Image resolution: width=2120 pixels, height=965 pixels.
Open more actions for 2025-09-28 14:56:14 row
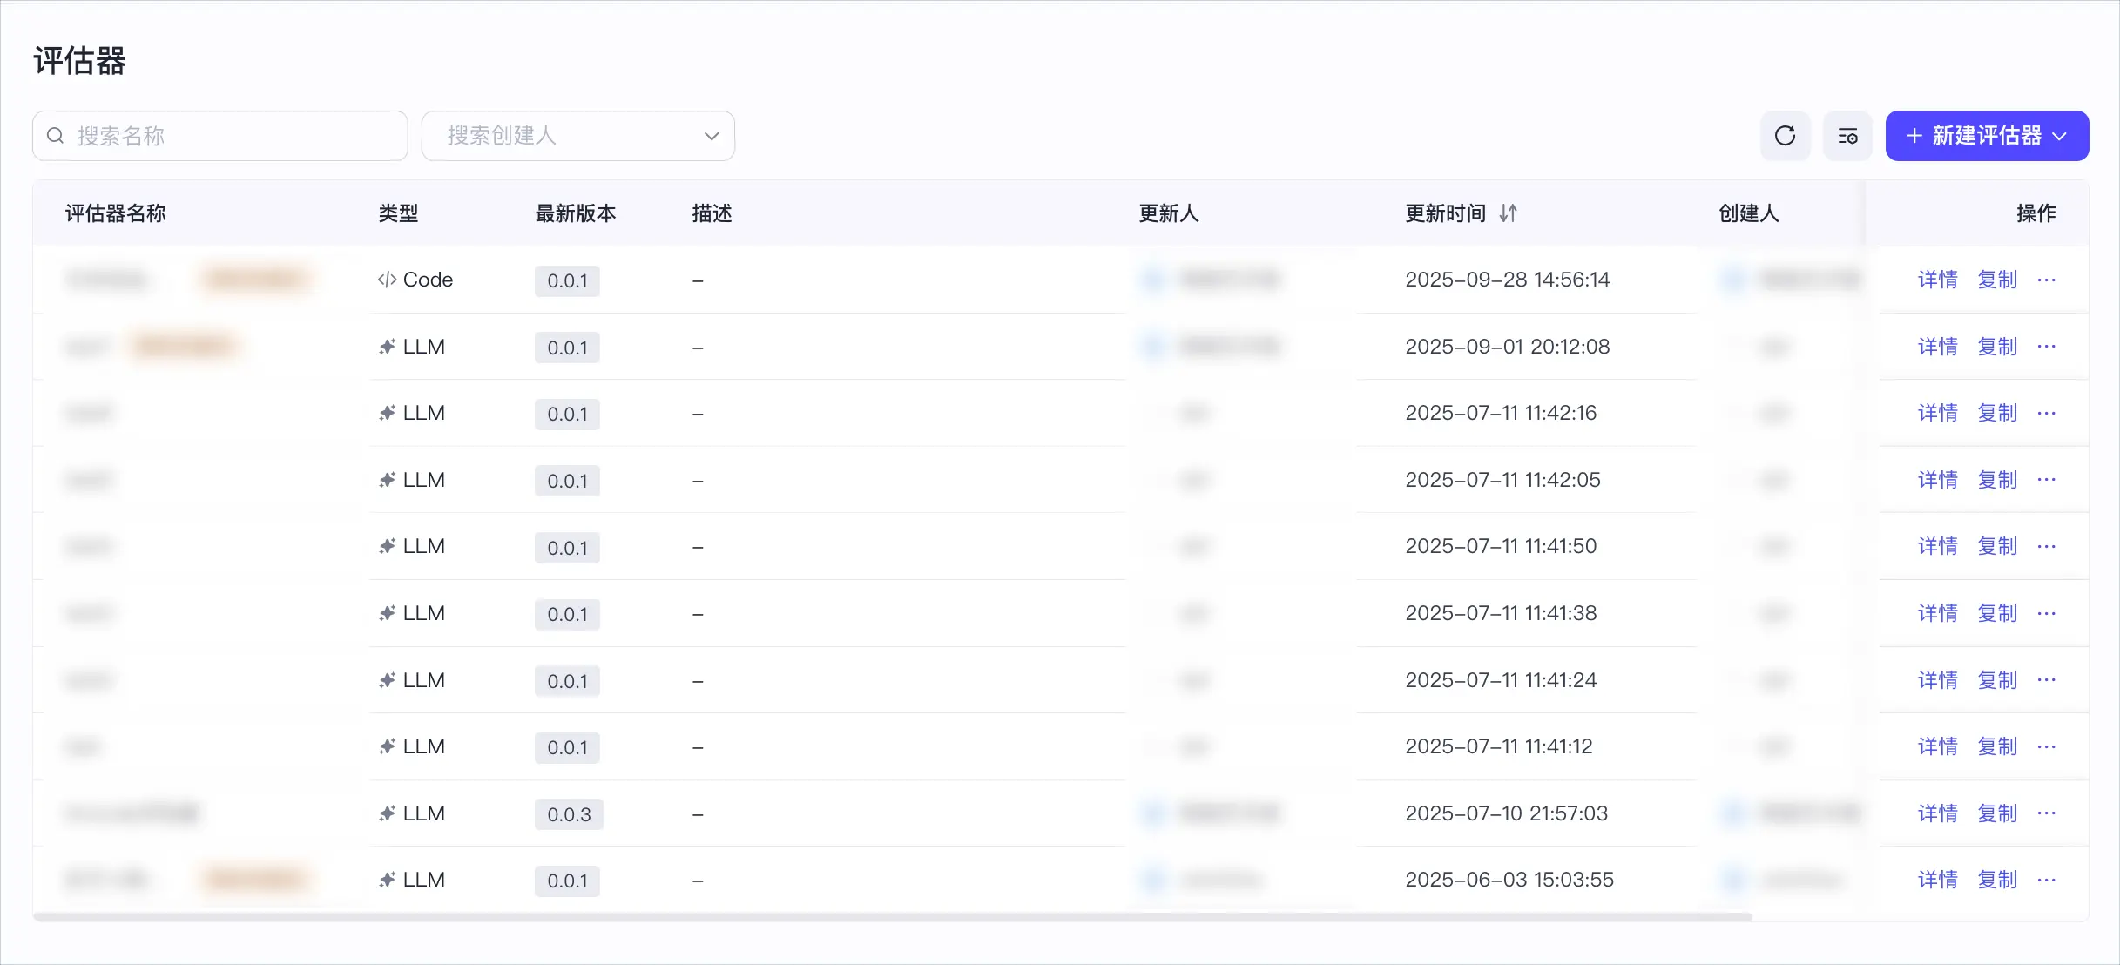pyautogui.click(x=2046, y=280)
